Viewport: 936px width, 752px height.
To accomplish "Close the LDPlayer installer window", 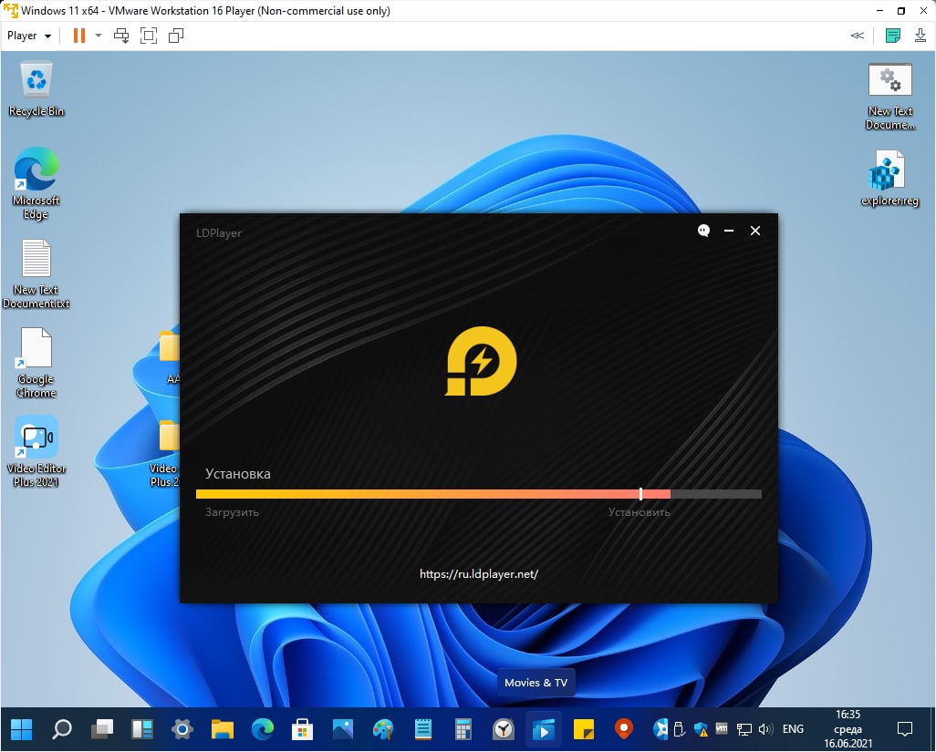I will [755, 231].
